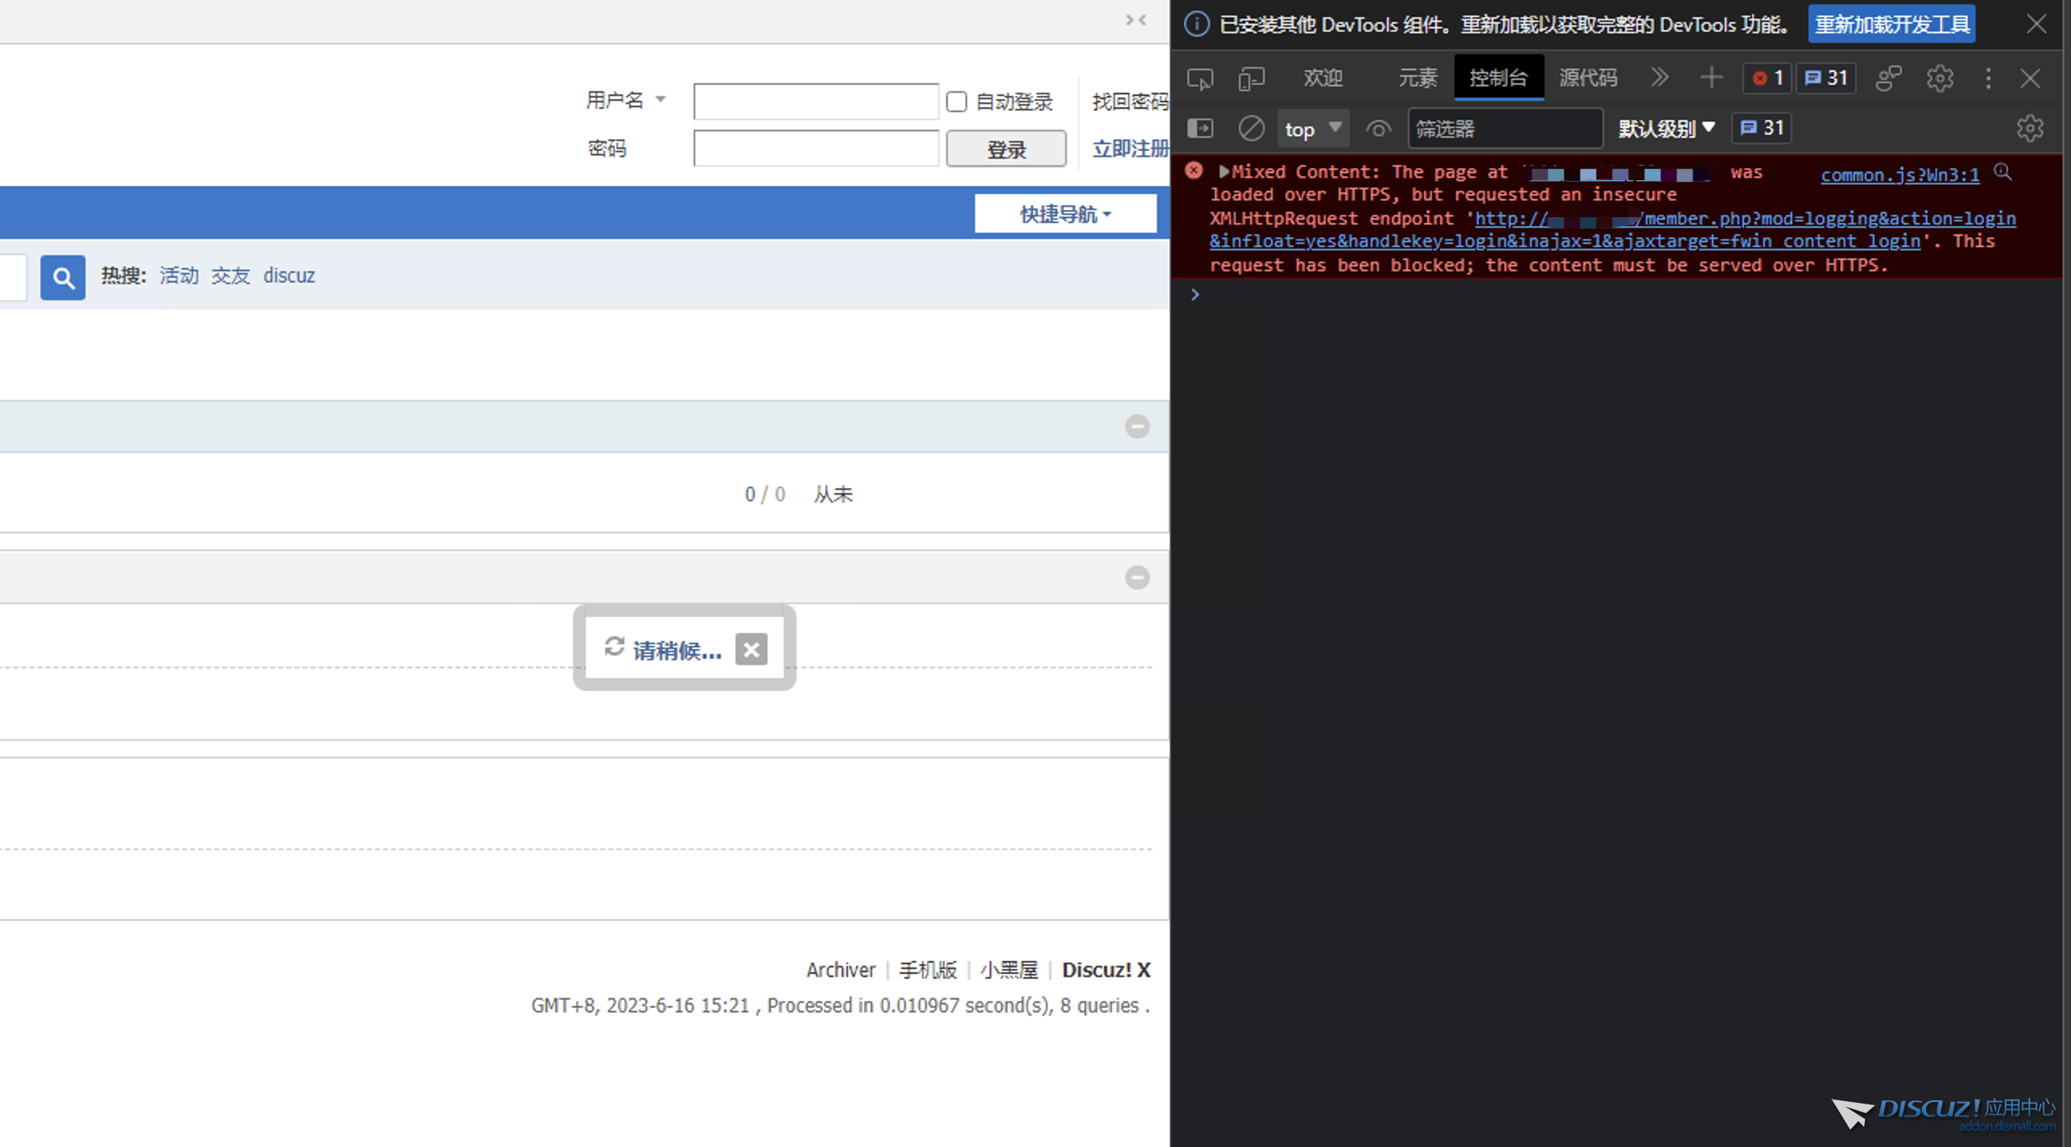Click the 重新加载开发工具 button

tap(1891, 23)
